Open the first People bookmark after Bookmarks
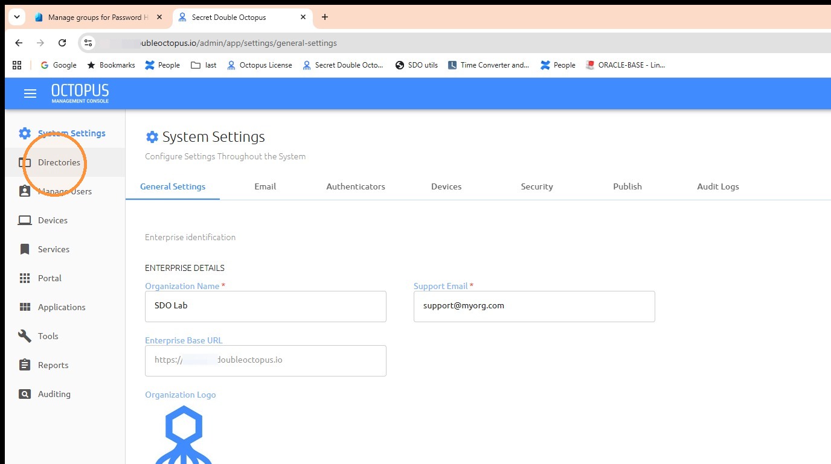 pos(162,65)
